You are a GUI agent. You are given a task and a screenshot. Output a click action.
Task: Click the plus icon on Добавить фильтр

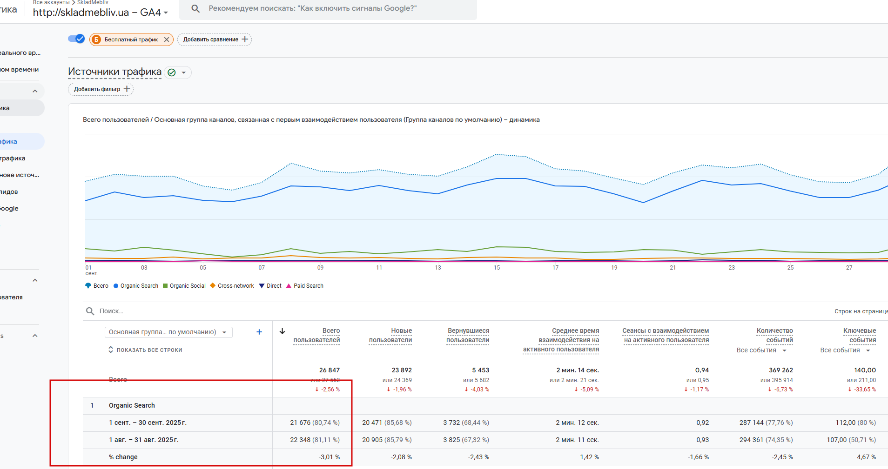127,89
